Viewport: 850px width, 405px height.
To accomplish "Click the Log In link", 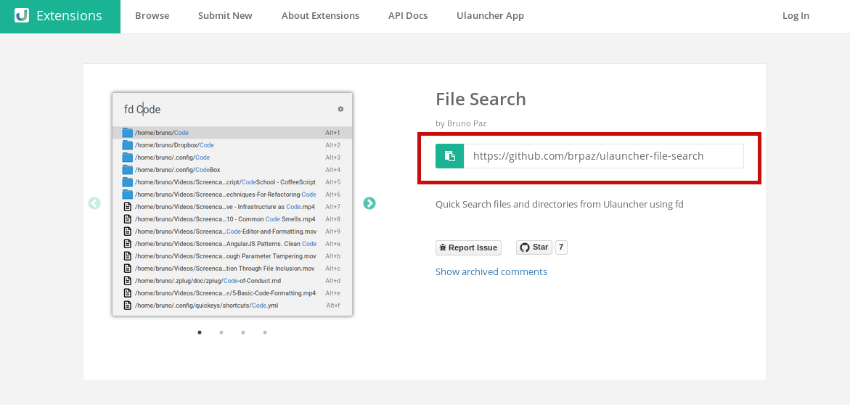I will 796,16.
